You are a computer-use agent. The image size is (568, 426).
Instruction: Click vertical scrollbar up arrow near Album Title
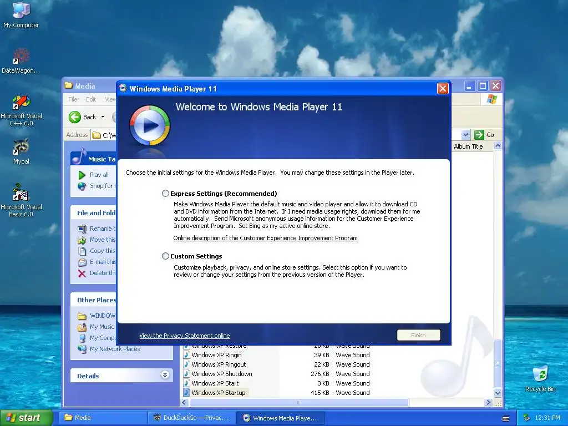pos(498,146)
